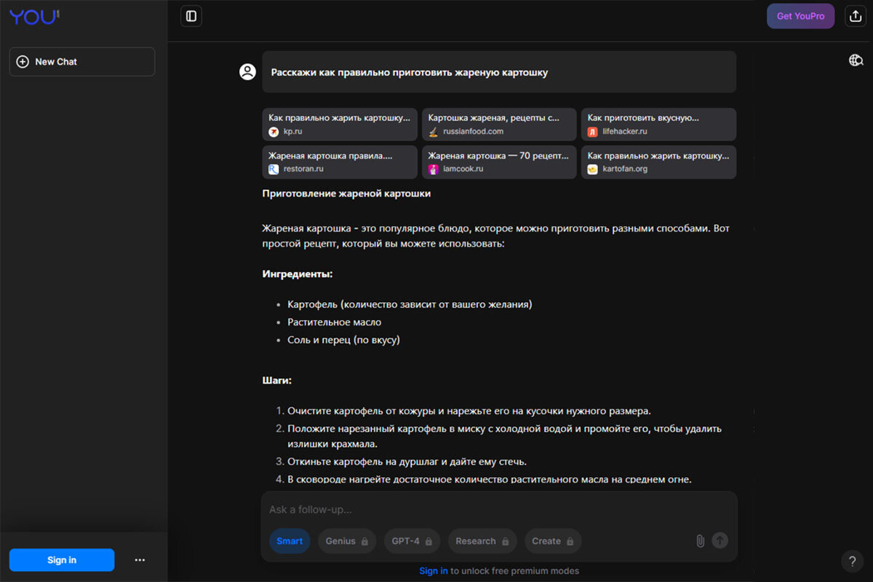The image size is (873, 582).
Task: Click the attach file paperclip icon
Action: coord(700,541)
